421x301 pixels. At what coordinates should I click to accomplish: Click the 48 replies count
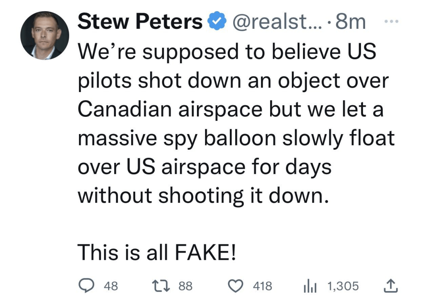click(x=111, y=286)
